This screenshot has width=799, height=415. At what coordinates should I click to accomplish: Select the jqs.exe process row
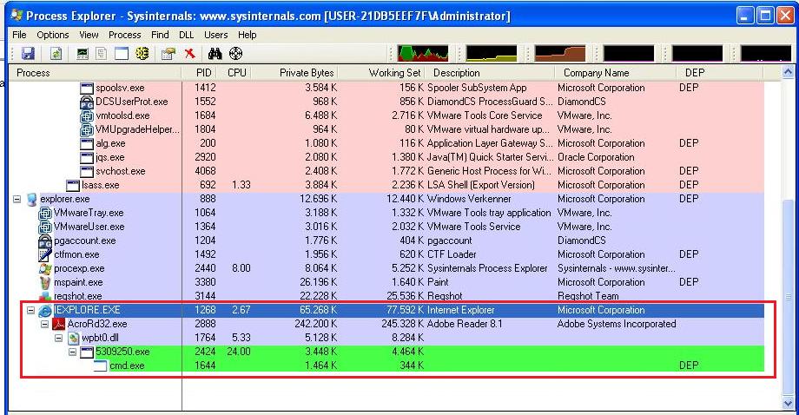coord(386,157)
